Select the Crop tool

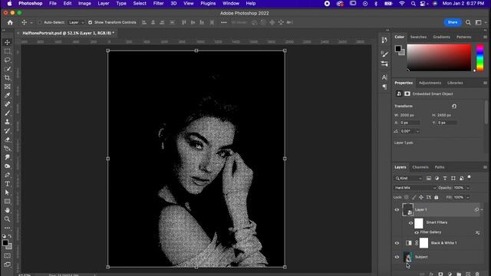point(8,77)
